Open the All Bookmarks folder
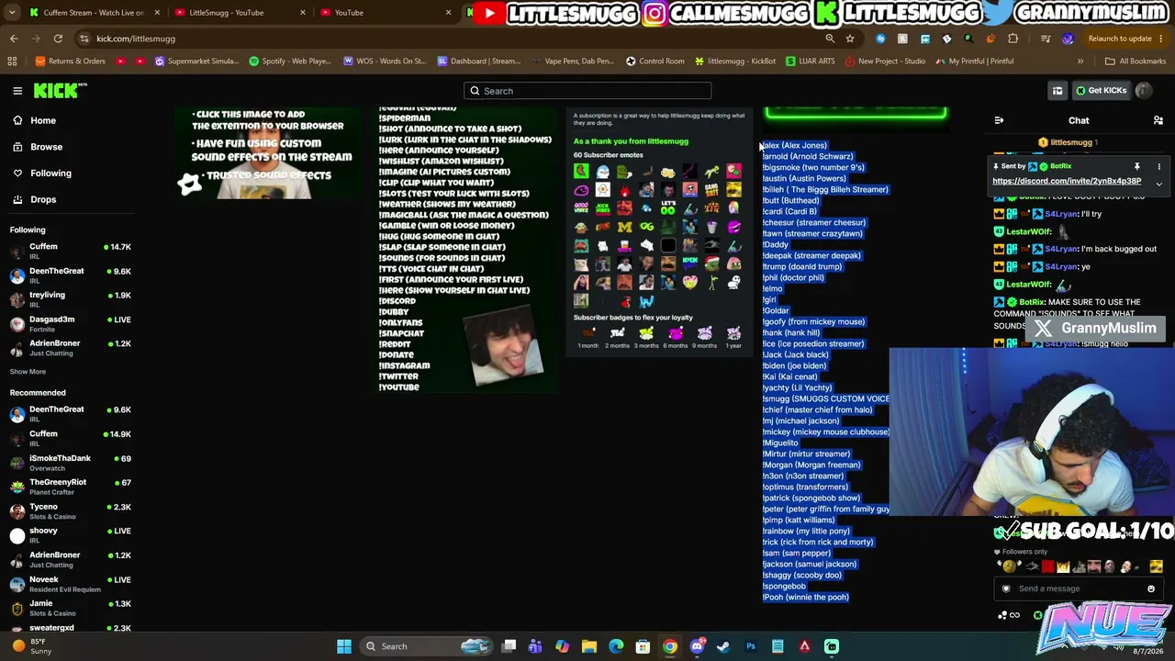The width and height of the screenshot is (1175, 661). 1136,62
